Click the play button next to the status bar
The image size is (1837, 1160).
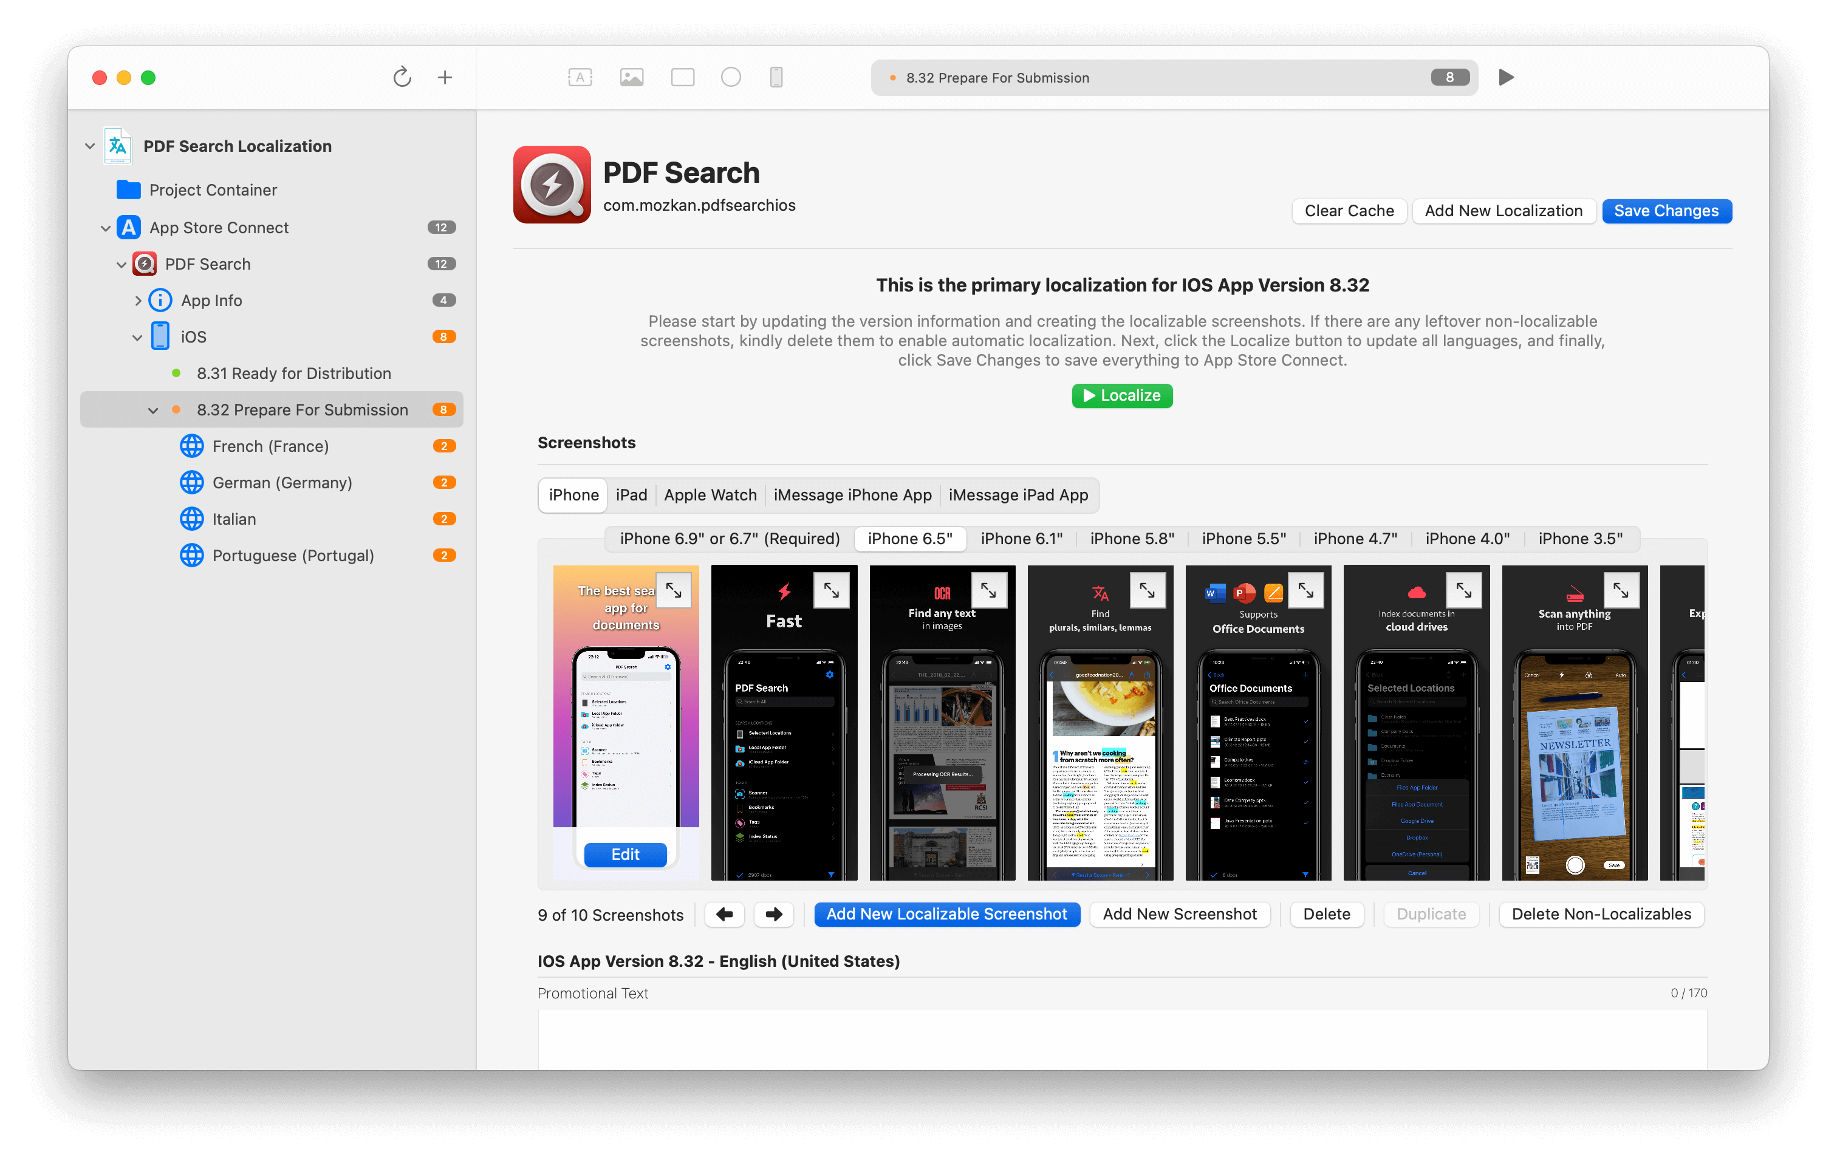(x=1506, y=77)
